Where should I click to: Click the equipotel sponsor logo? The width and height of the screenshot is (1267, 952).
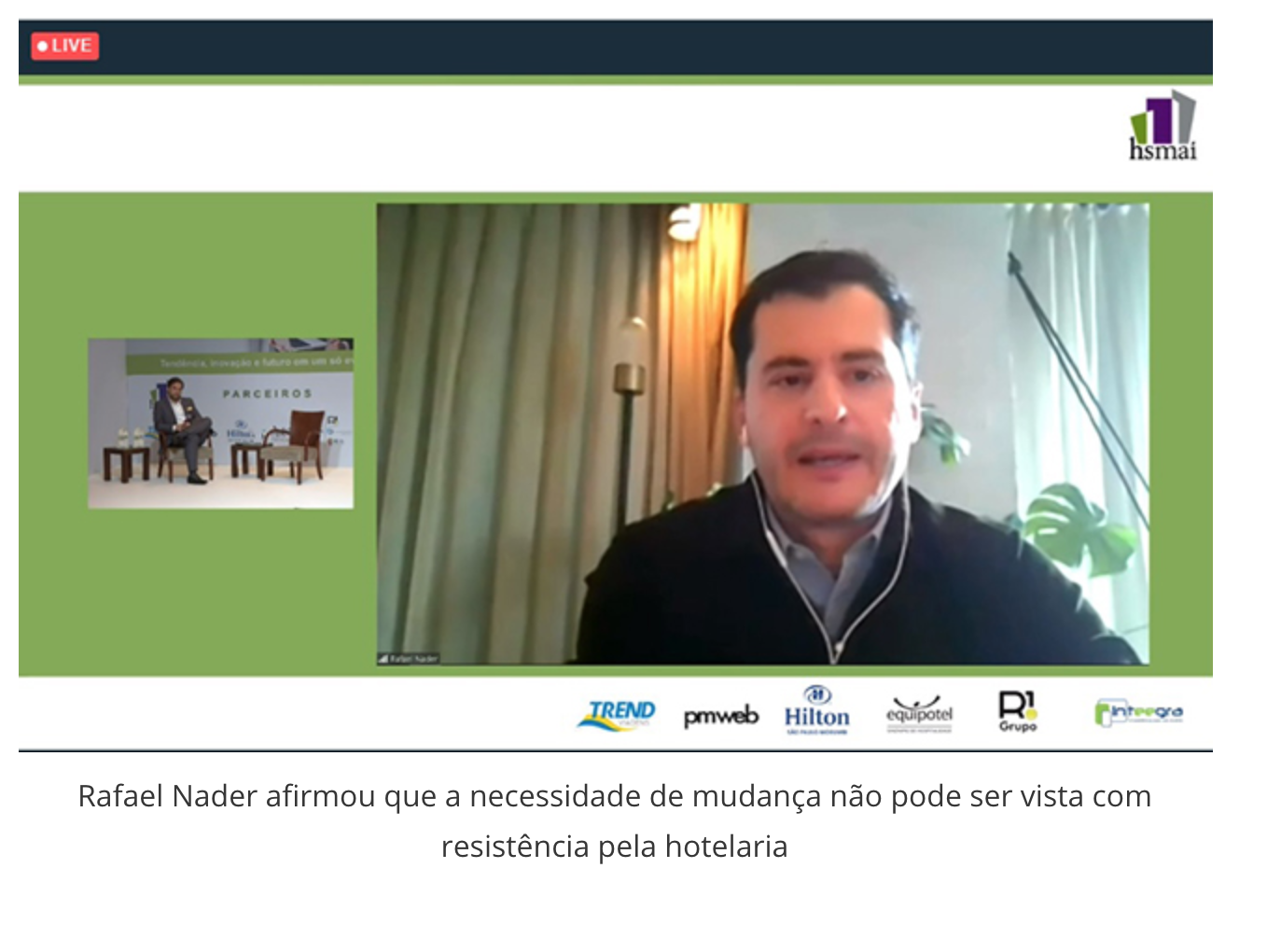point(919,714)
